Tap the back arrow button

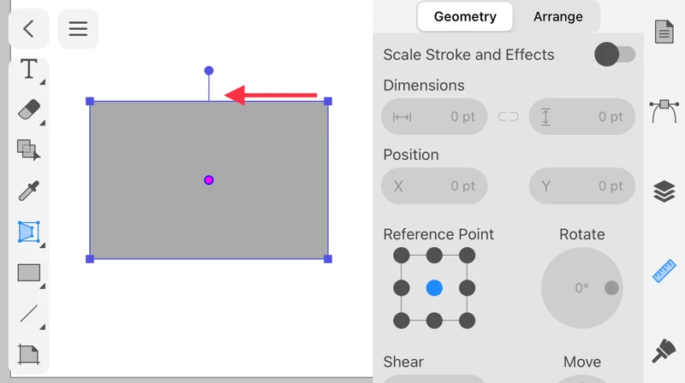point(28,29)
